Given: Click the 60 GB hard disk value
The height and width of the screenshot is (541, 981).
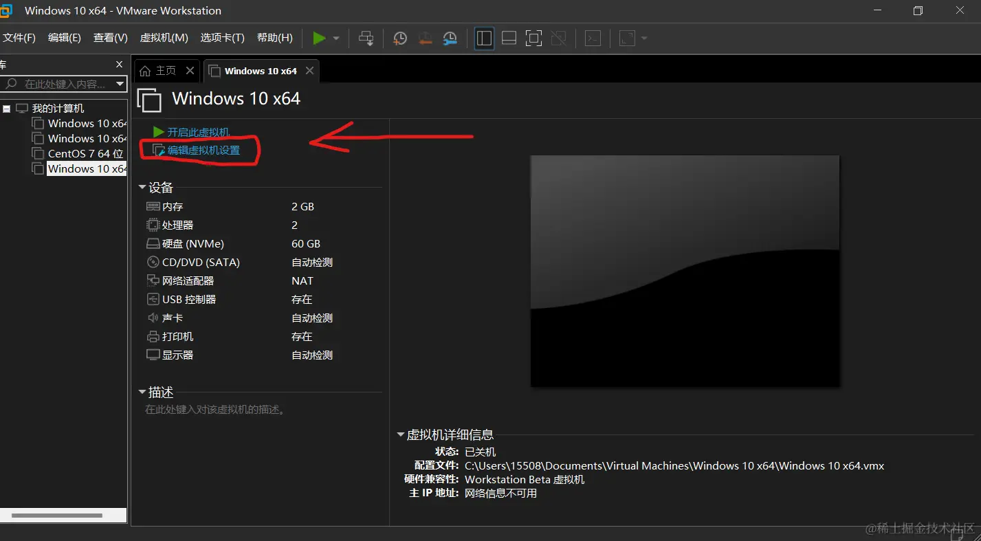Looking at the screenshot, I should click(x=306, y=243).
